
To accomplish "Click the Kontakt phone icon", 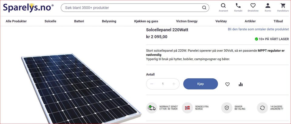I will click(238, 6).
